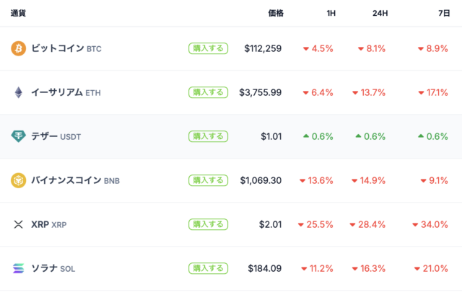
Task: Click the XRP logo icon
Action: tap(18, 224)
